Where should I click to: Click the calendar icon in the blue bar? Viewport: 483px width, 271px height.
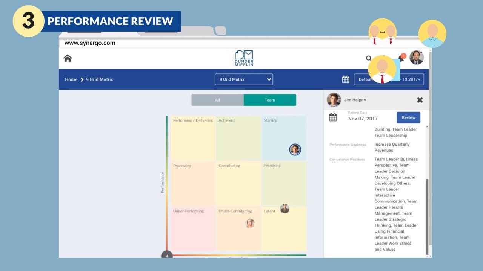tap(346, 79)
